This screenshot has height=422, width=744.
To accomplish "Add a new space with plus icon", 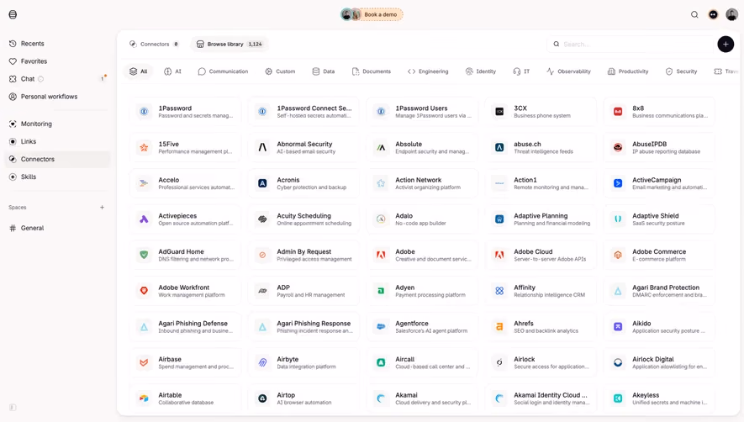I will tap(102, 208).
